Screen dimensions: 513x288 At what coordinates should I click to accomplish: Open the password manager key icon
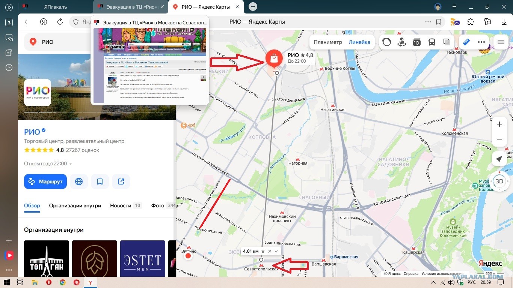pyautogui.click(x=487, y=22)
